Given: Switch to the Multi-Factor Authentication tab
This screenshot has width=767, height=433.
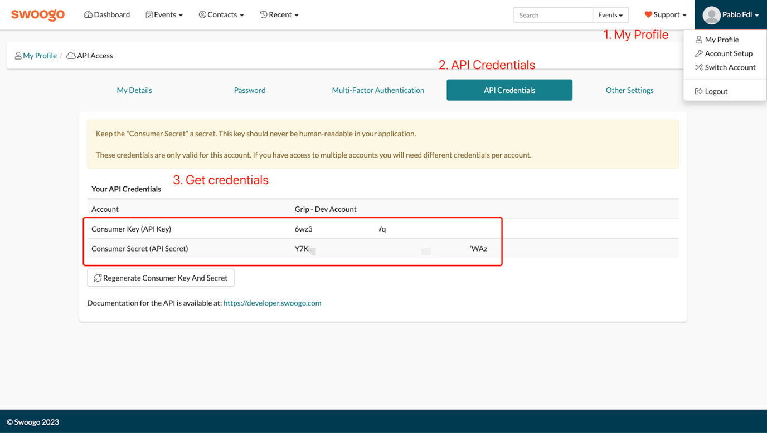Looking at the screenshot, I should click(378, 90).
